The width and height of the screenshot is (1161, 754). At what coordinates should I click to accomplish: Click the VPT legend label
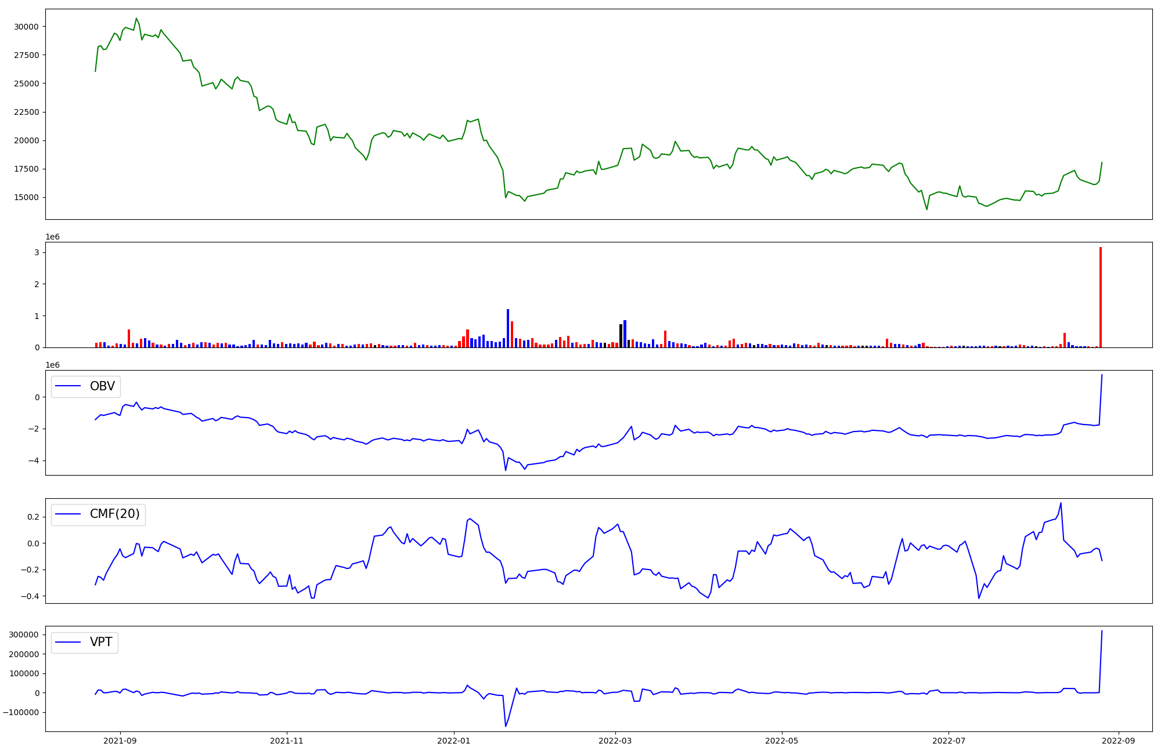[x=101, y=642]
